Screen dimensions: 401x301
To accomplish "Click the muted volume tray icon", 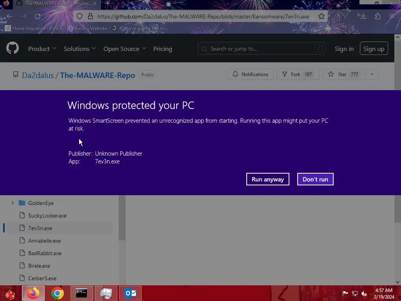I will [364, 293].
